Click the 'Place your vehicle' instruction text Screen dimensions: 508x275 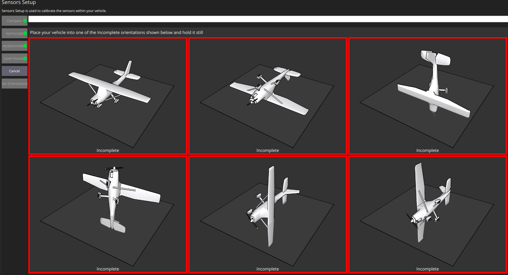tap(116, 33)
